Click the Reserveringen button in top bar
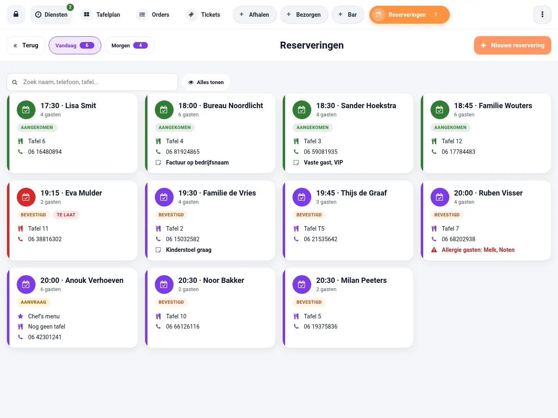Screen dimensions: 558x418 tap(409, 15)
